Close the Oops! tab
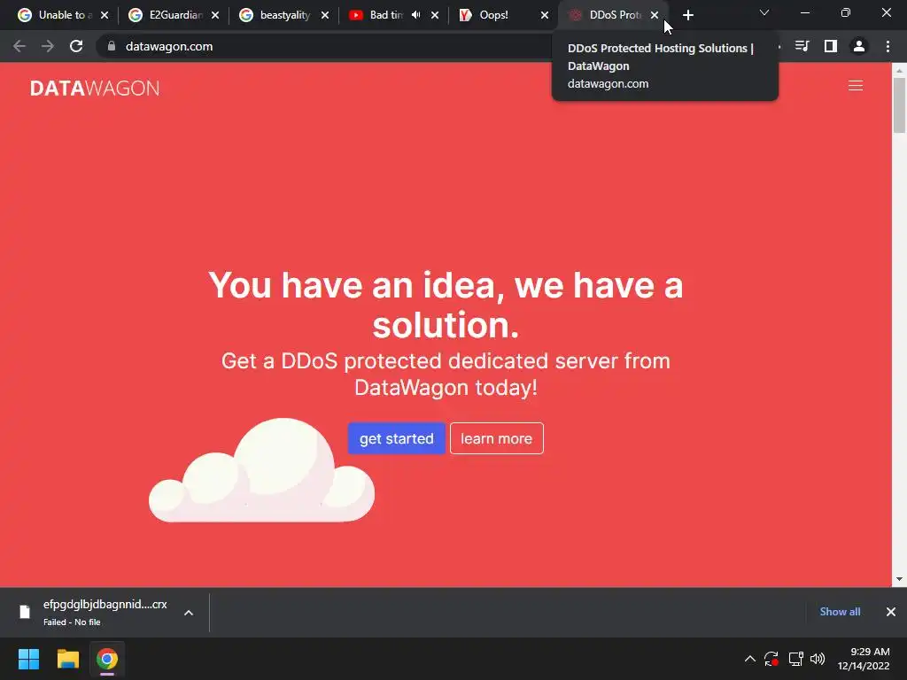This screenshot has height=680, width=907. pos(545,16)
